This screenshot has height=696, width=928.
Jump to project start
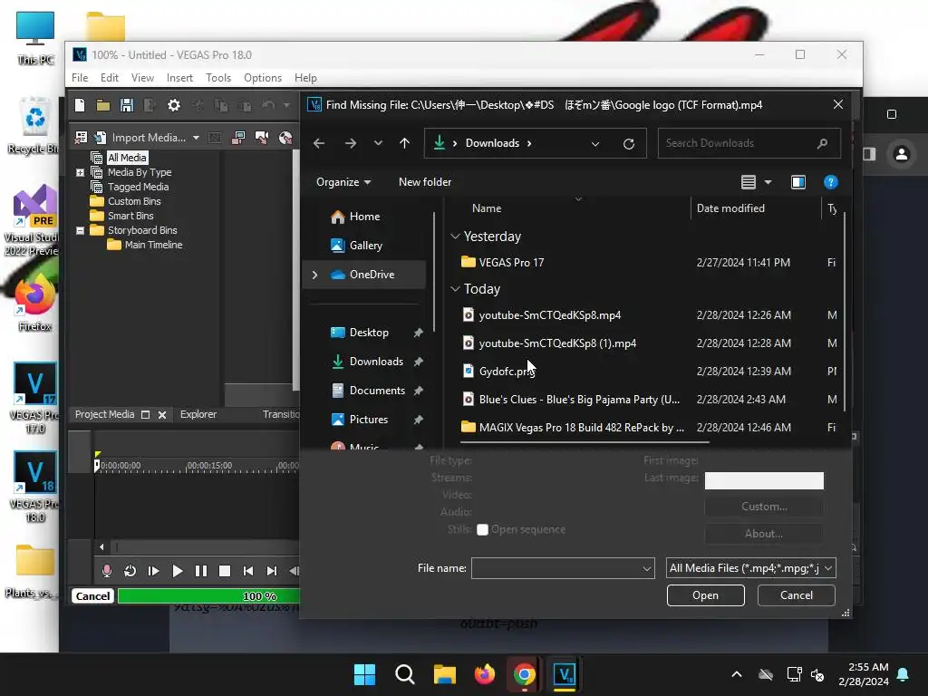248,571
